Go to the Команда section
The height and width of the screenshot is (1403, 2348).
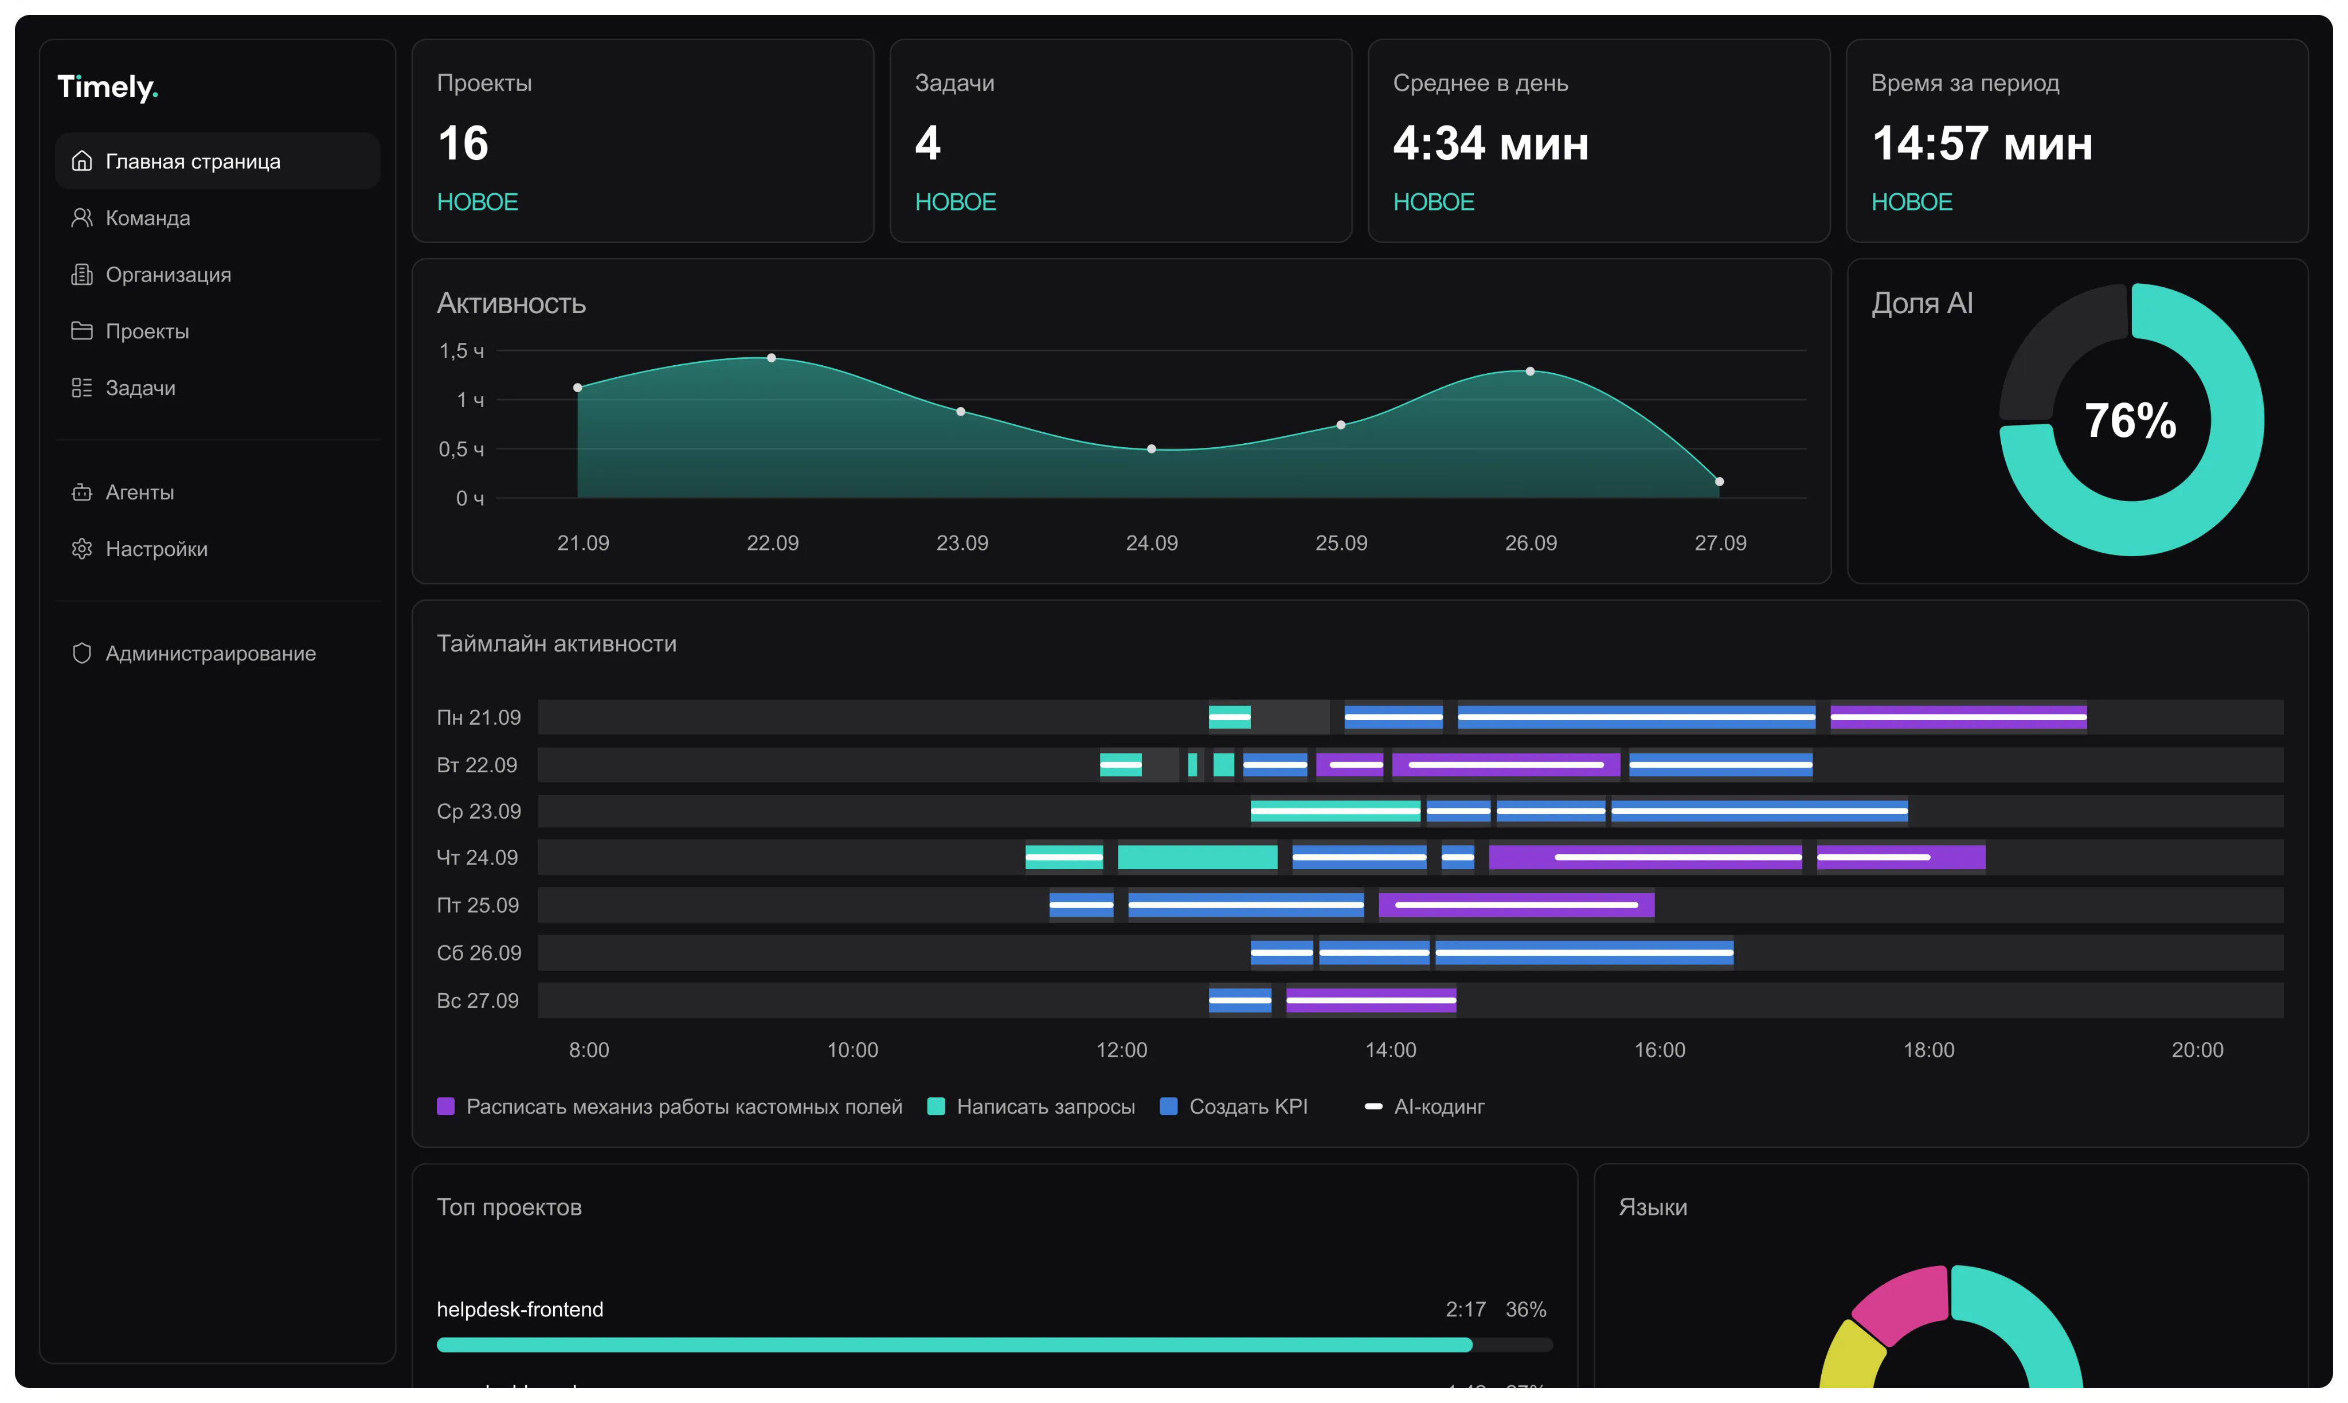click(217, 218)
